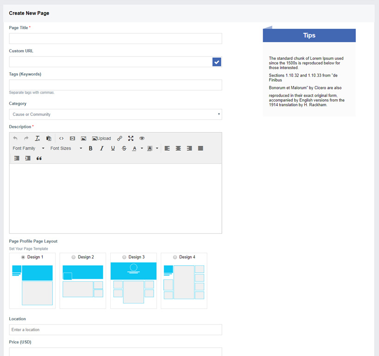Click the Bold formatting icon
The height and width of the screenshot is (356, 379).
(91, 148)
